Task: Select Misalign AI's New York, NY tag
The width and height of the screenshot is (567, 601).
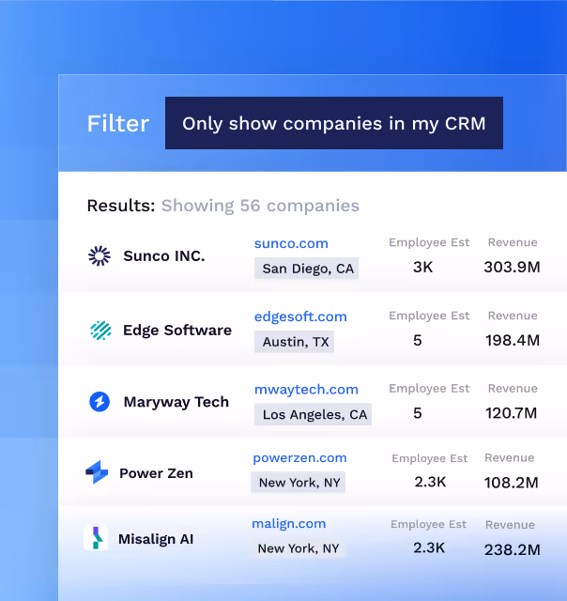Action: point(297,548)
